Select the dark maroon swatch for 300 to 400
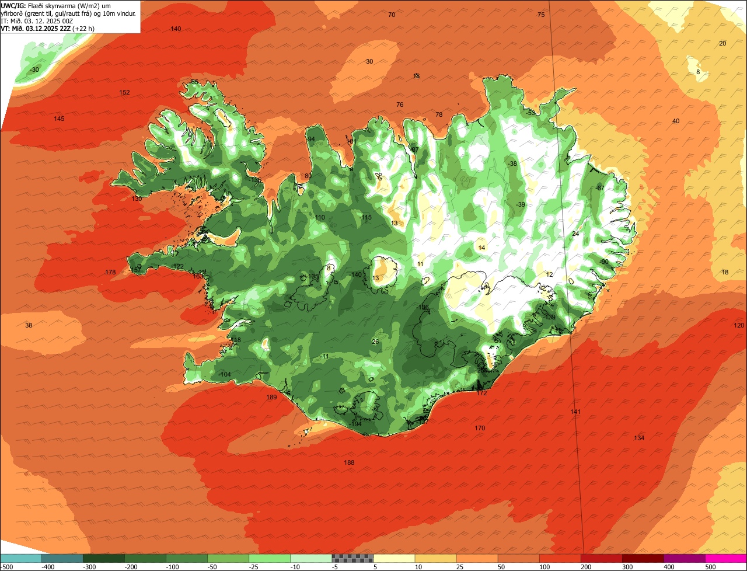 (x=643, y=558)
